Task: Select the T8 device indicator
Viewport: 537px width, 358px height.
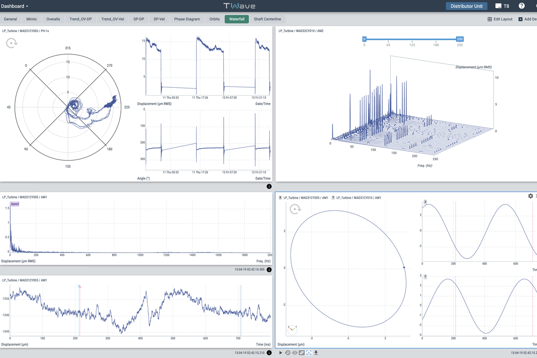Action: (502, 6)
